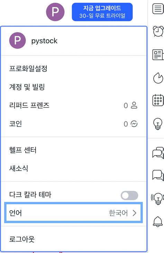The height and width of the screenshot is (253, 164).
Task: Click the pystock profile avatar in menu
Action: (17, 40)
